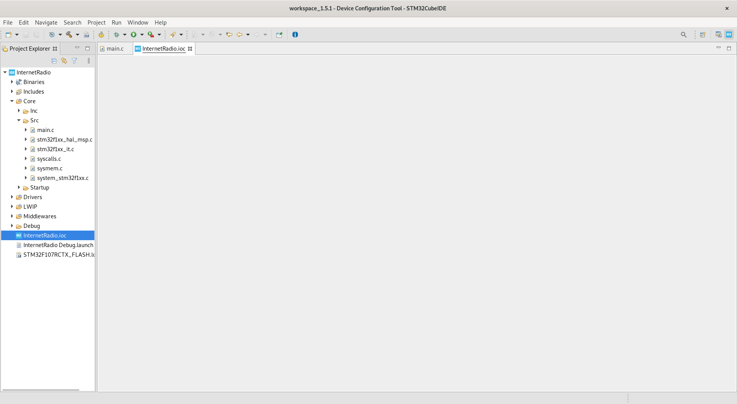Toggle Link with Editor in Project Explorer
Screen dimensions: 737x404
tap(64, 61)
